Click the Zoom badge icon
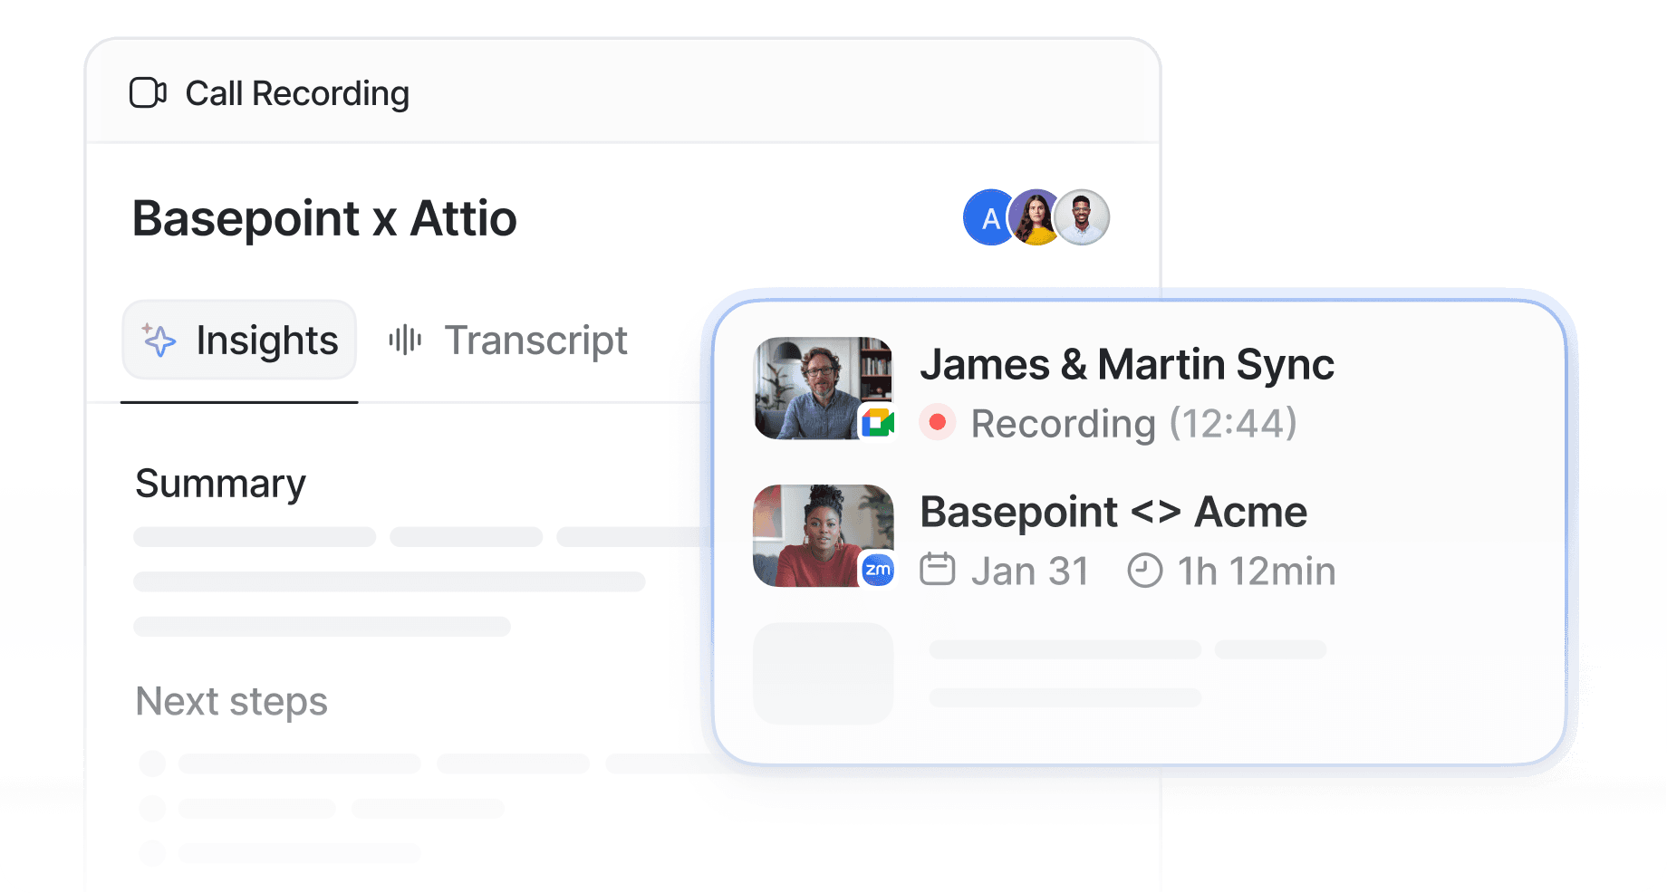1667x893 pixels. (x=877, y=570)
